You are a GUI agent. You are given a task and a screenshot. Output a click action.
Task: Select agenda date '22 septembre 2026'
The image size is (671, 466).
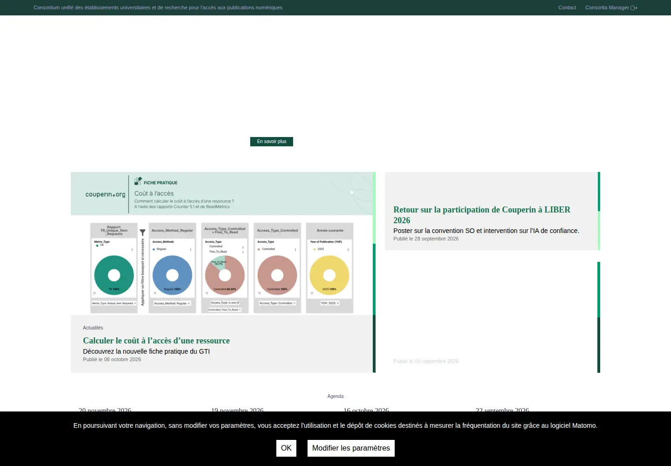pos(502,410)
